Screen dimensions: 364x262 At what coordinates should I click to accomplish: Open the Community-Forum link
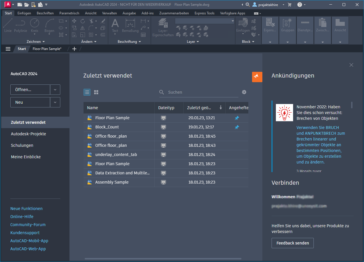coord(28,225)
